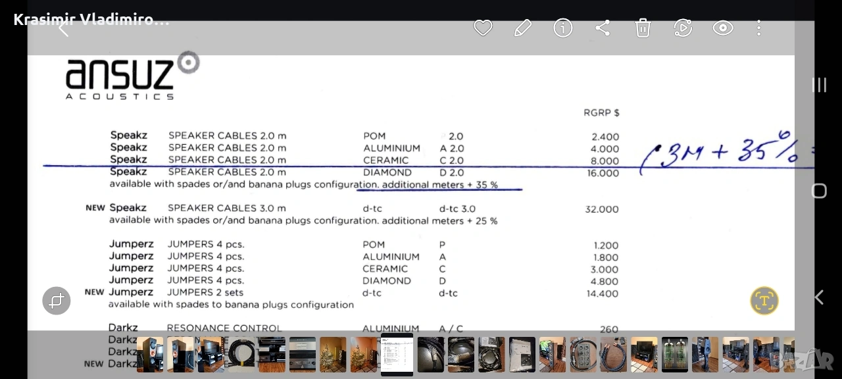Go back using top-left arrow
Viewport: 842px width, 379px height.
(64, 28)
